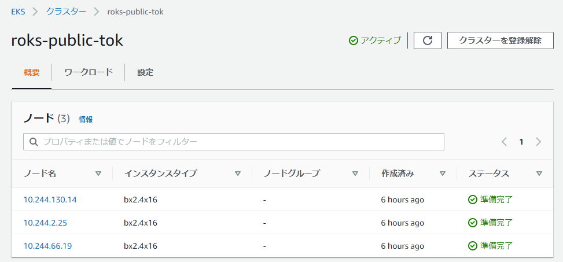Go to クラスター breadcrumb link
Image resolution: width=563 pixels, height=262 pixels.
66,12
